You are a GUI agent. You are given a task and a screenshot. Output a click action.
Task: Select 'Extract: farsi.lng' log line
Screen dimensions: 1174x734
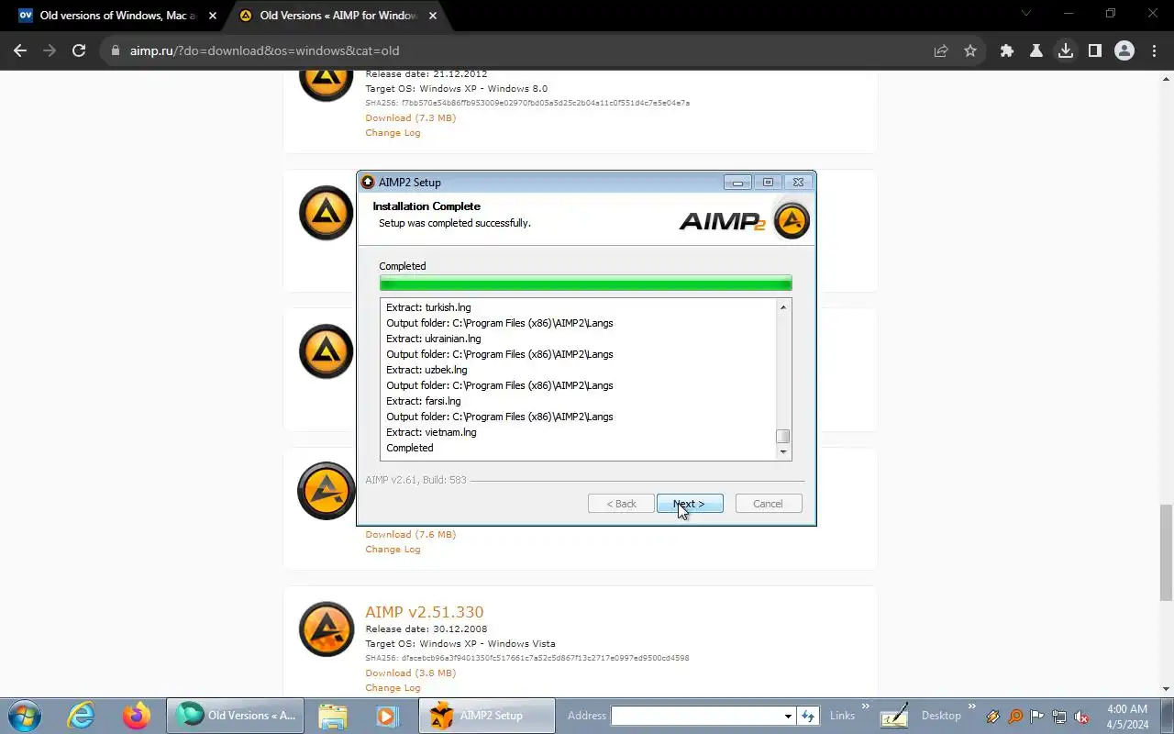pos(424,401)
